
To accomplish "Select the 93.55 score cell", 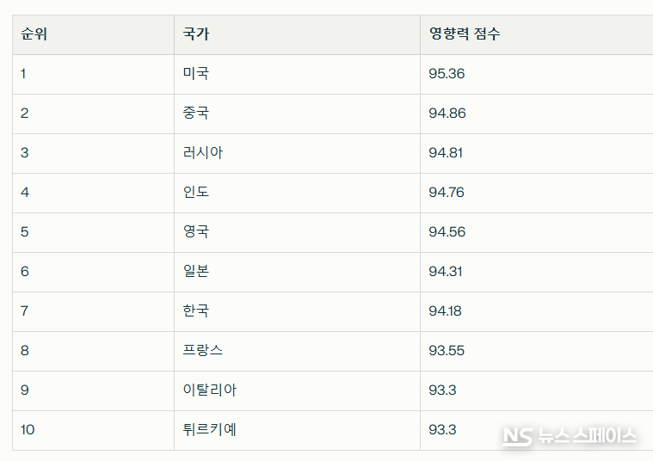I will [447, 351].
